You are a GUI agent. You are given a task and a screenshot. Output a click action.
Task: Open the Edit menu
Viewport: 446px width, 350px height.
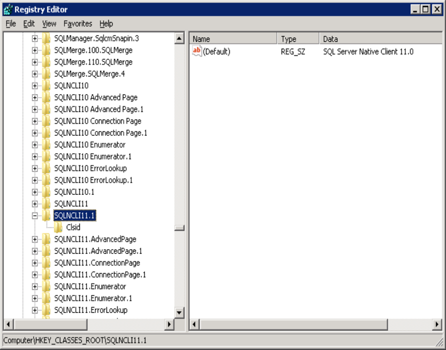coord(29,24)
